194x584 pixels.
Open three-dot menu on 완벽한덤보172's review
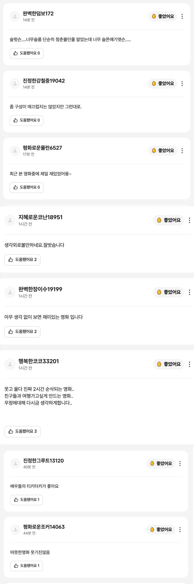click(x=182, y=16)
